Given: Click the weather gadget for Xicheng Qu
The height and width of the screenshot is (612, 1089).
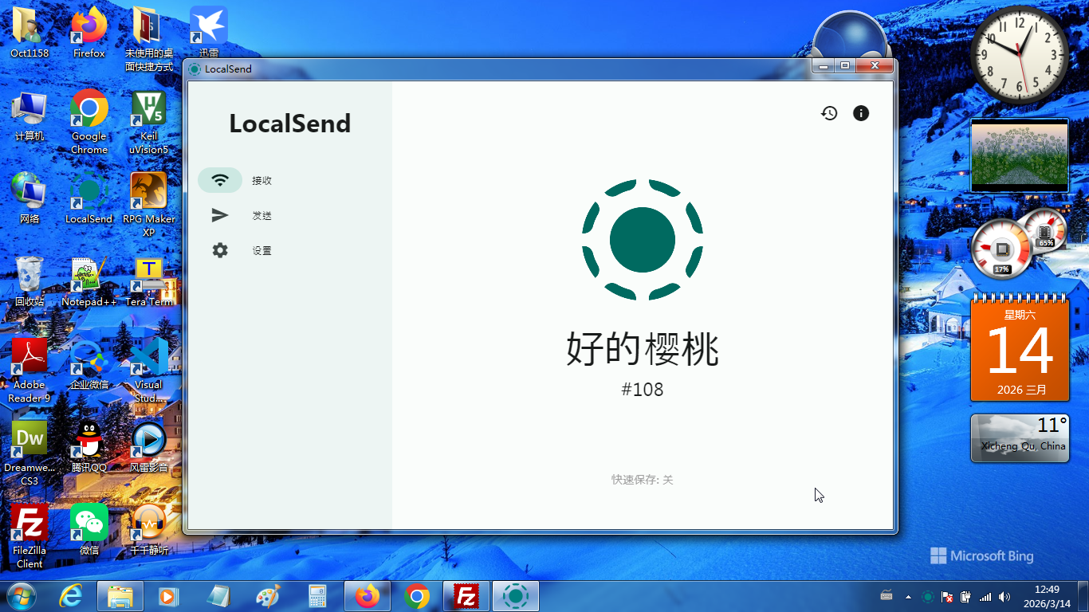Looking at the screenshot, I should click(x=1019, y=438).
